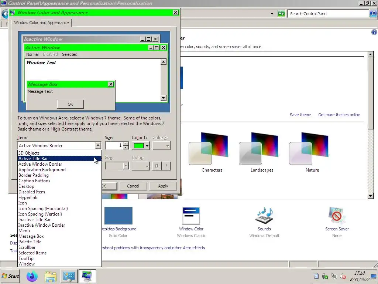378x284 pixels.
Task: Launch Firefox from the taskbar
Action: (32, 276)
